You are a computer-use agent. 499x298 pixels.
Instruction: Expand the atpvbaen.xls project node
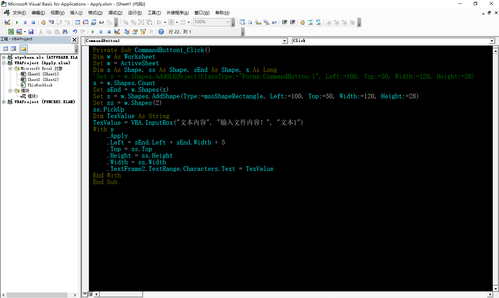point(3,57)
